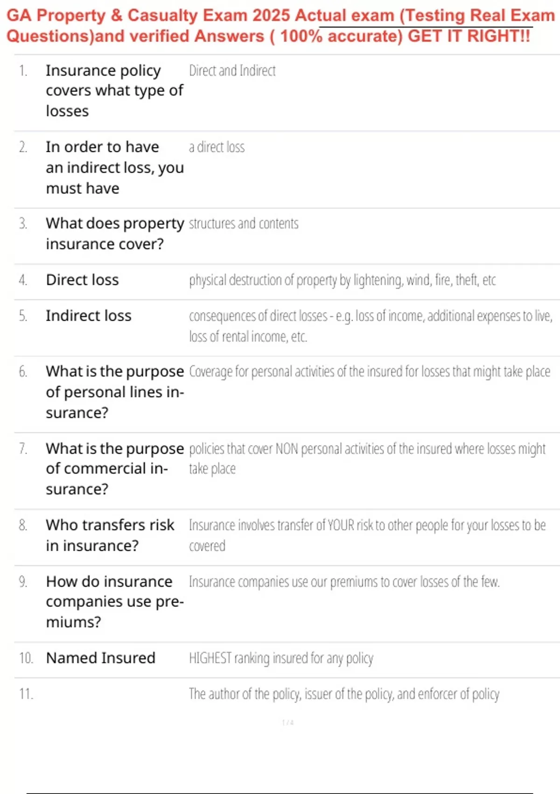Click 'structures and contents' answer text
560x794 pixels.
[243, 224]
